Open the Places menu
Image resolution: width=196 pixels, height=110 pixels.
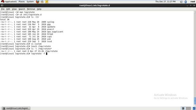coord(21,2)
